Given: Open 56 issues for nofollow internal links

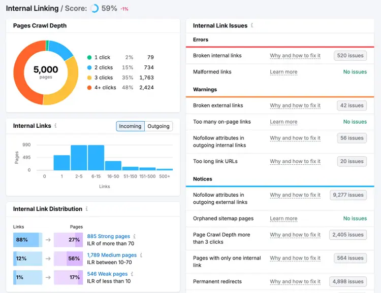Looking at the screenshot, I should pyautogui.click(x=352, y=138).
